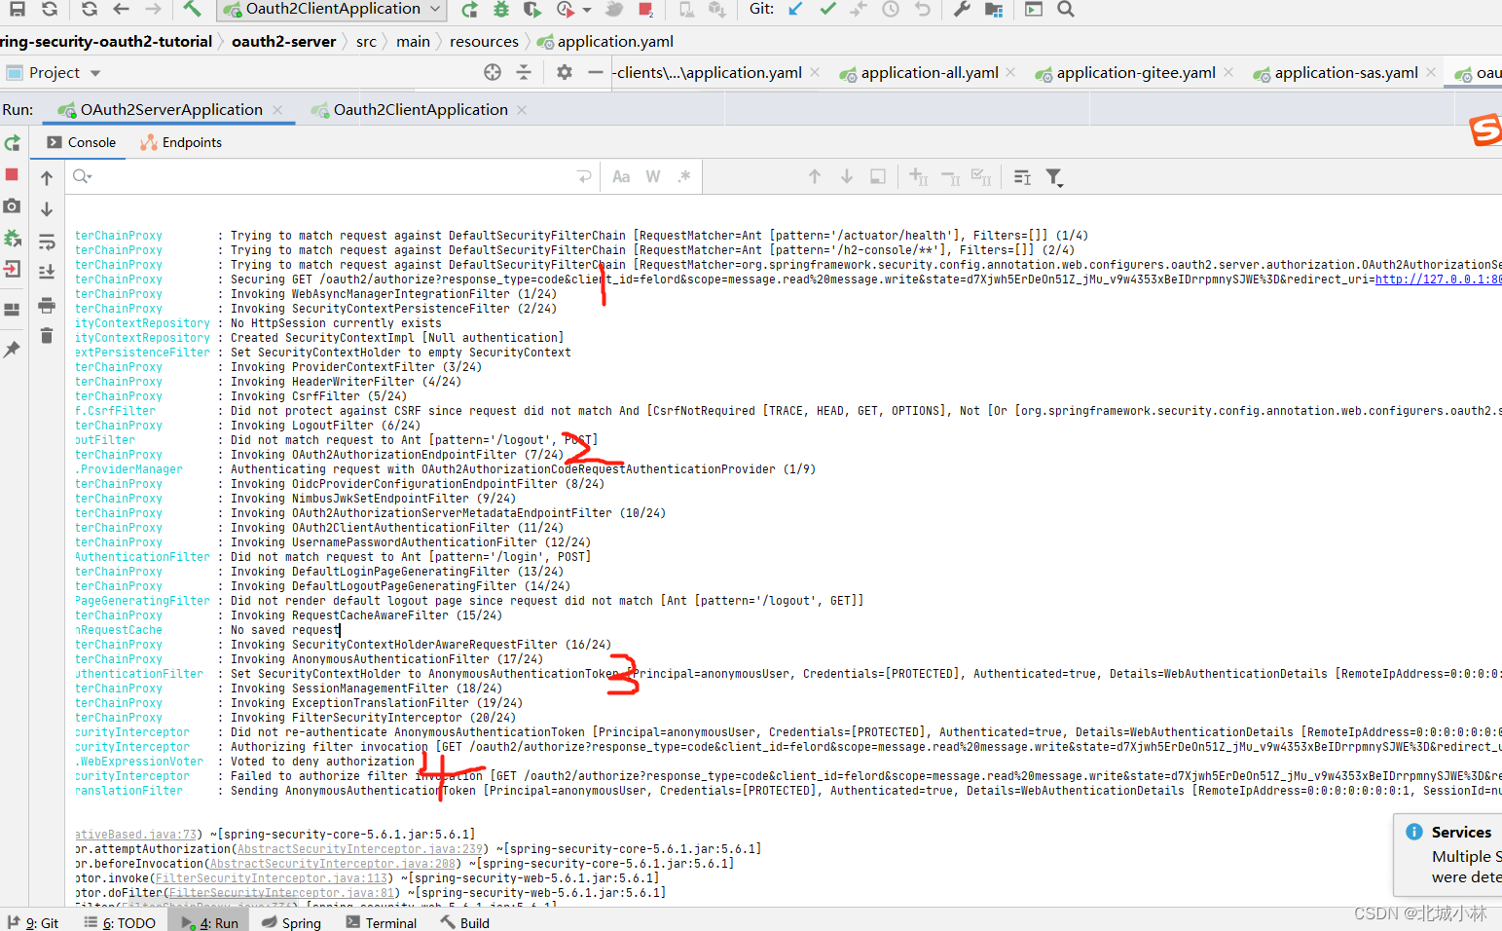Clear console with trash icon
Screen dimensions: 1502x931
click(47, 336)
